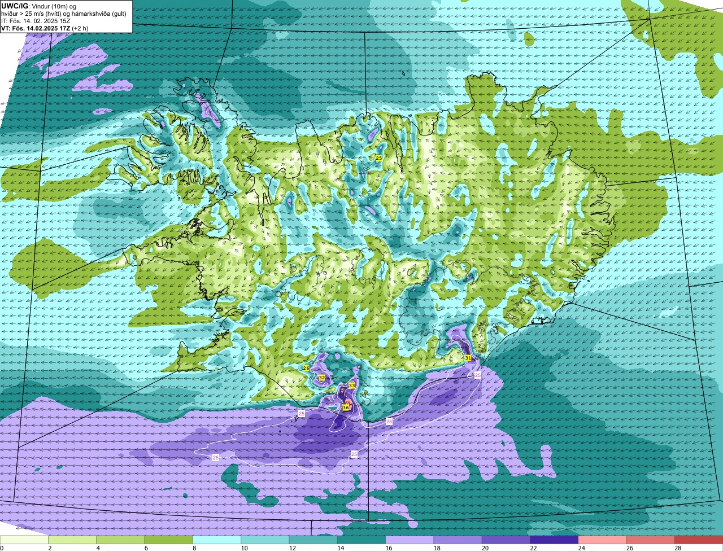This screenshot has width=723, height=552.
Task: Click the yellow gust label 36
Action: [x=346, y=407]
